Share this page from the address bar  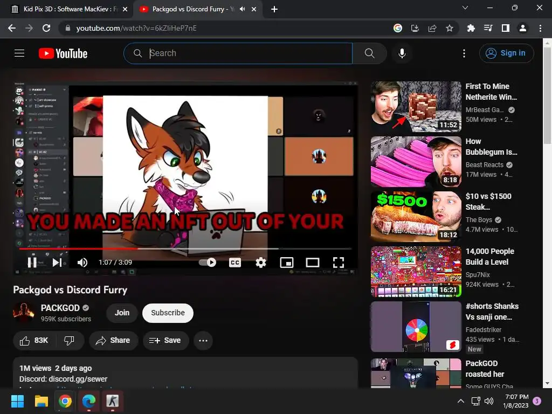[x=432, y=28]
